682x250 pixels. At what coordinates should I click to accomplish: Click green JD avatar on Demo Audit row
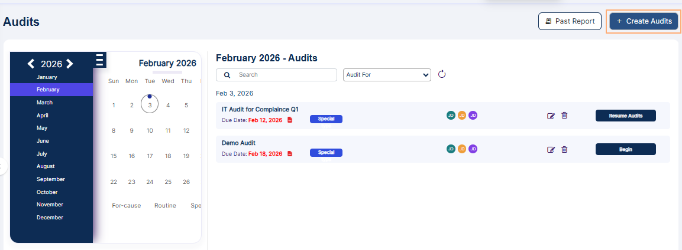[x=451, y=149]
